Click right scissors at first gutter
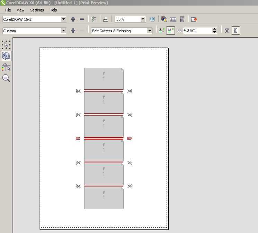Screen dimensions: 258x233 pyautogui.click(x=130, y=91)
